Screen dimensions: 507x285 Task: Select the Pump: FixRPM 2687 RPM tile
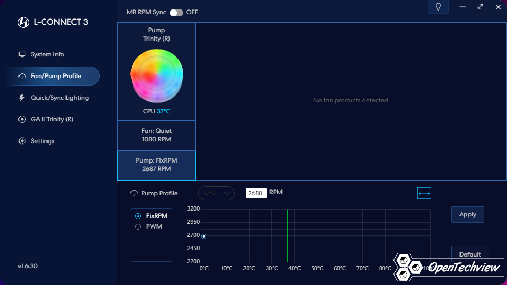tap(156, 165)
